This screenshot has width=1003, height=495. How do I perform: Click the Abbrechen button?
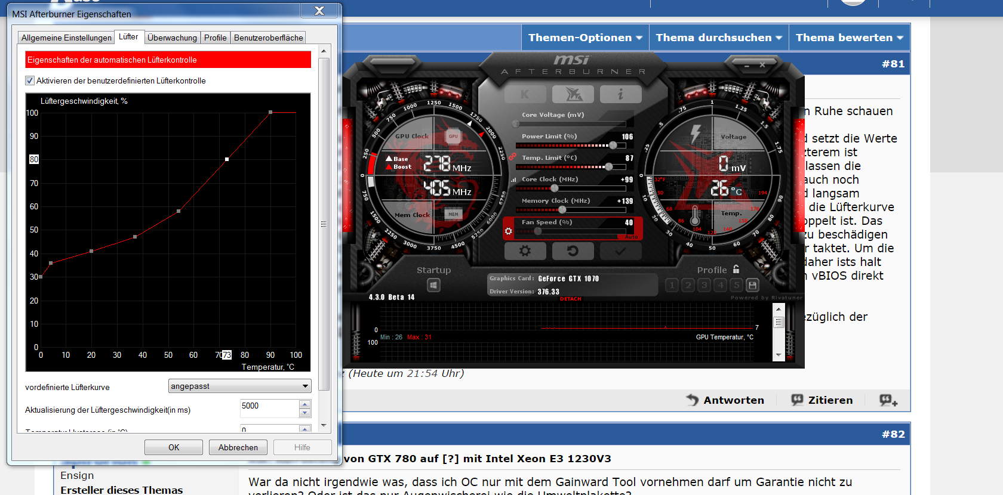238,447
